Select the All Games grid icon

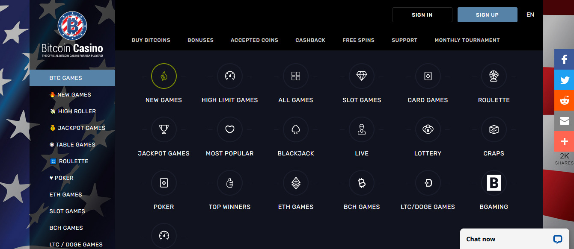296,76
